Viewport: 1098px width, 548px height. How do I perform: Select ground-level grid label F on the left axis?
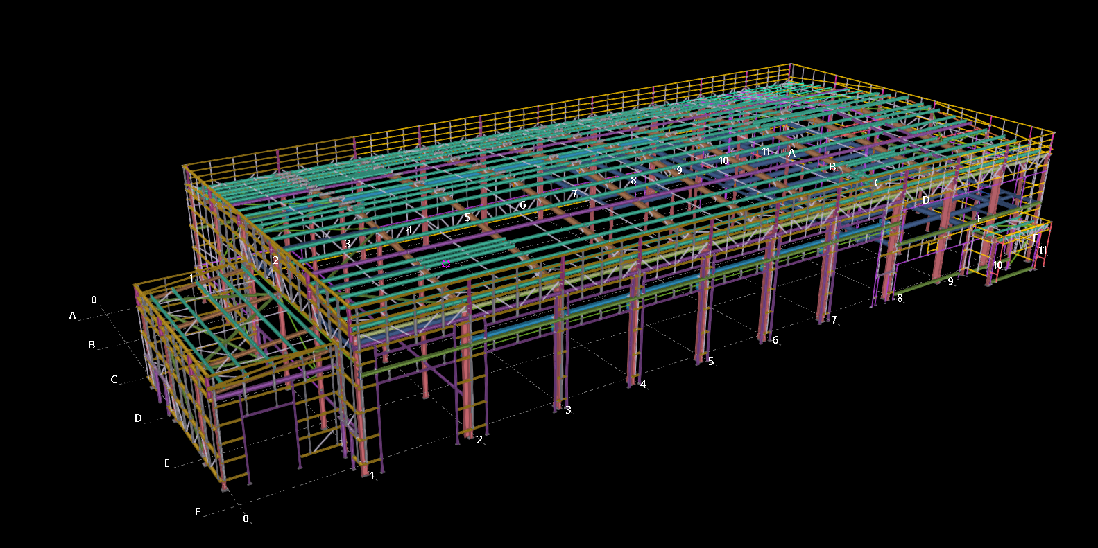[x=198, y=512]
